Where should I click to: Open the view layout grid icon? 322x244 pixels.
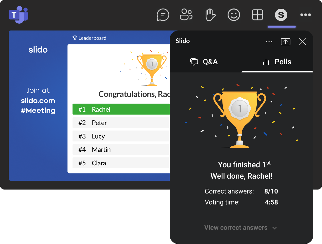coord(257,15)
